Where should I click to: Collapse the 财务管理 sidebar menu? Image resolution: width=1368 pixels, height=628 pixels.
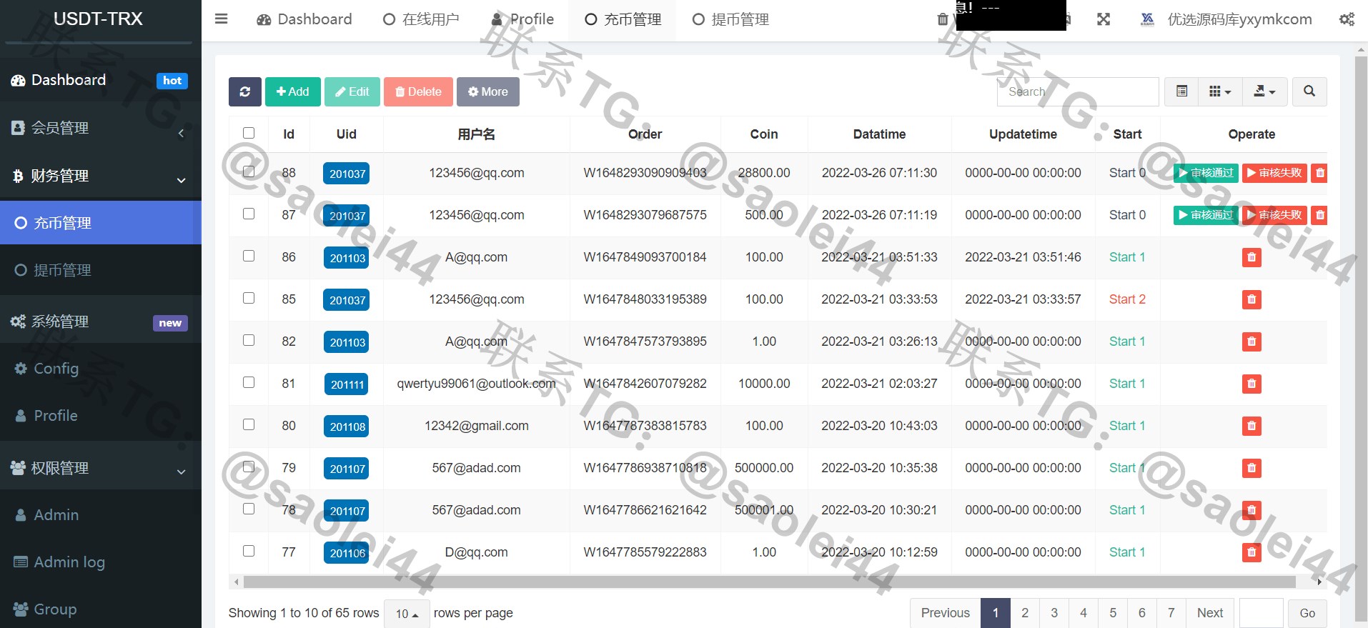(x=101, y=176)
